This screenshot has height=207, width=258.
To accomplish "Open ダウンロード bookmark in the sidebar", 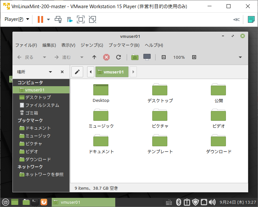I will point(41,159).
